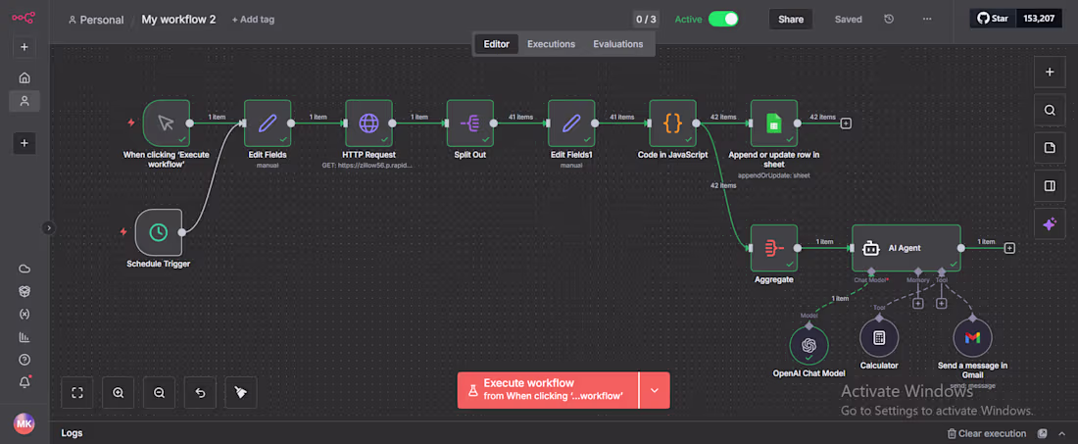Open the Home icon in sidebar
Screen dimensions: 1078x444
point(24,77)
